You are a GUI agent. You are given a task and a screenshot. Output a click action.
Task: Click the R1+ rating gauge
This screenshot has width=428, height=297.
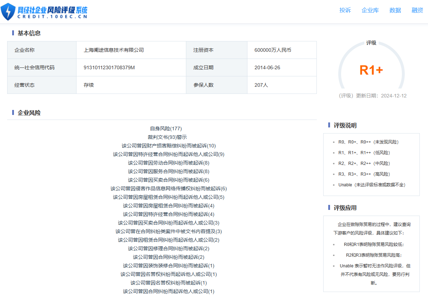coord(371,70)
